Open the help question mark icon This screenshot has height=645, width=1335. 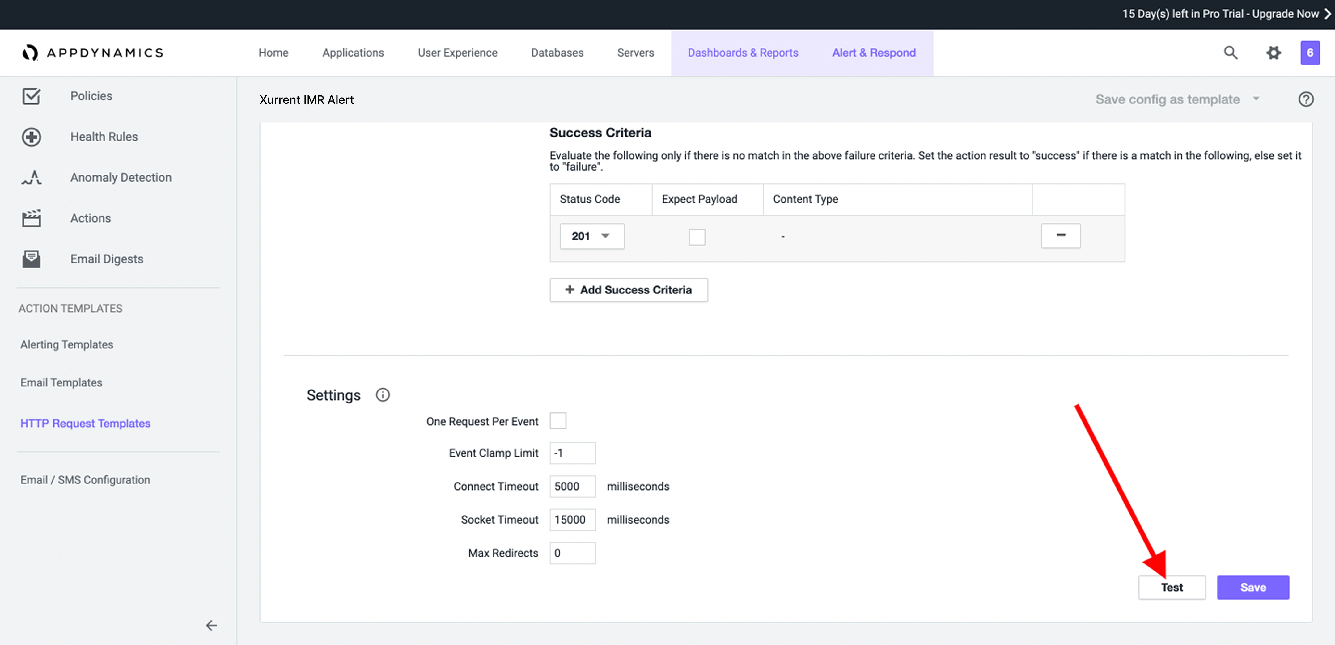tap(1305, 99)
